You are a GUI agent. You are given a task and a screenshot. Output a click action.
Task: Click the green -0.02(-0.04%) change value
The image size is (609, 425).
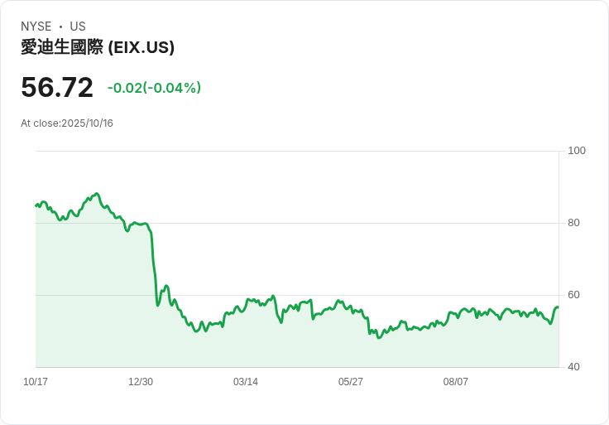click(x=154, y=88)
